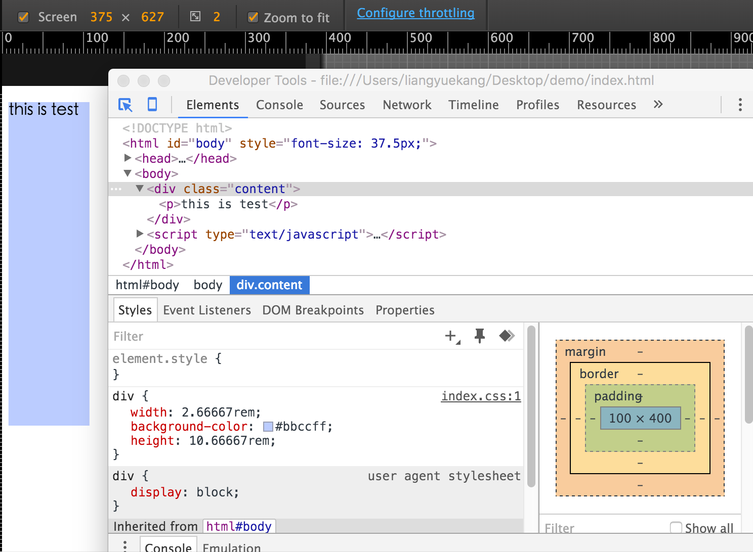Open the Console drawer tab
The height and width of the screenshot is (552, 753).
tap(168, 545)
